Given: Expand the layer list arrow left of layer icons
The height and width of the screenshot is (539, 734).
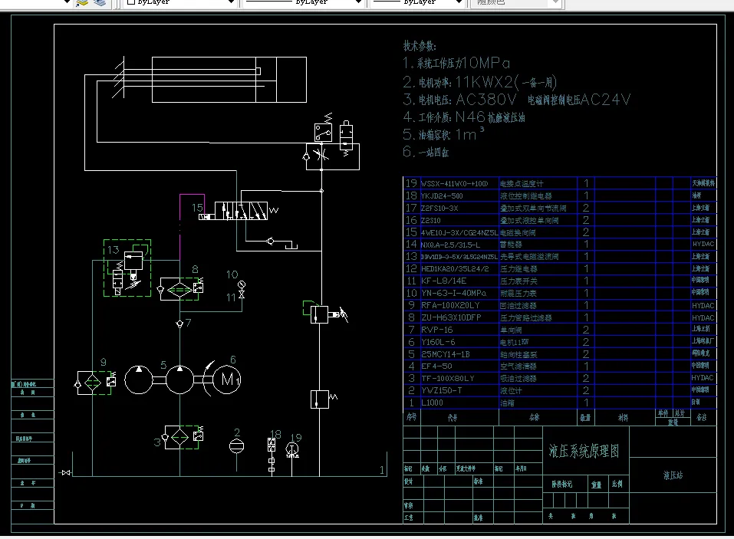Looking at the screenshot, I should click(67, 2).
